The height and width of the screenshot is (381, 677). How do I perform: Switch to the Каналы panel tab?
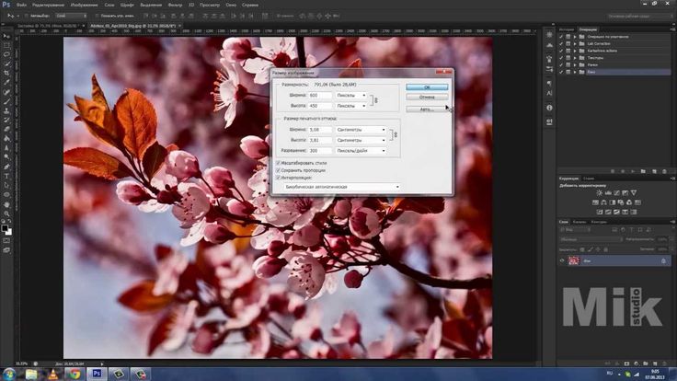coord(579,222)
